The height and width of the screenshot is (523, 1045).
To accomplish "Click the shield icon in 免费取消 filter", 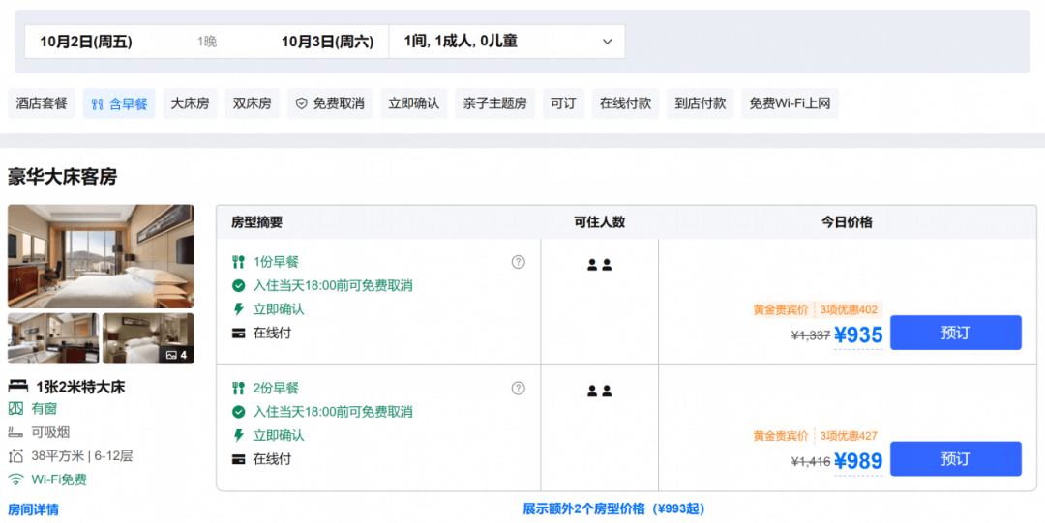I will pyautogui.click(x=301, y=104).
